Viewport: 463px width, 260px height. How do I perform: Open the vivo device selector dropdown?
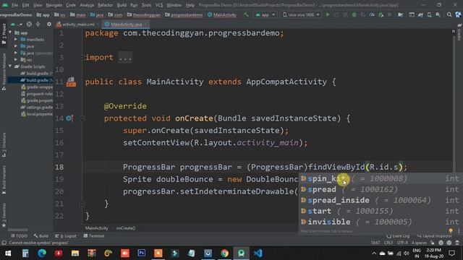coord(301,14)
